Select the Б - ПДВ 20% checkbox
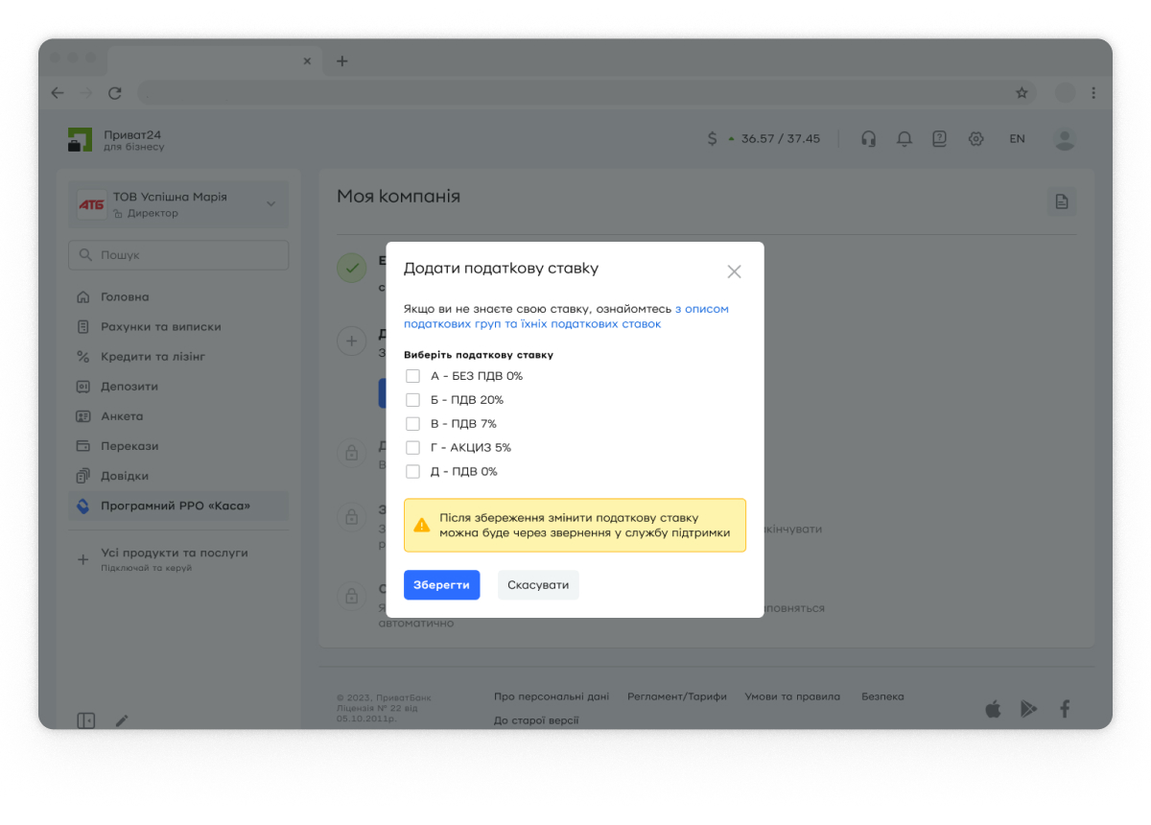This screenshot has width=1151, height=825. pos(413,400)
